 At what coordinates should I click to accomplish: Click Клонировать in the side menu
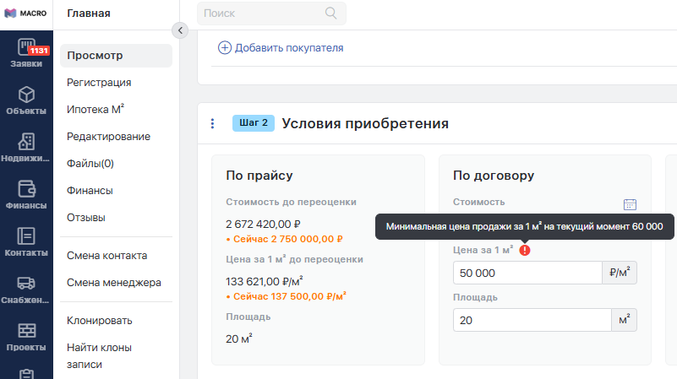click(x=99, y=321)
